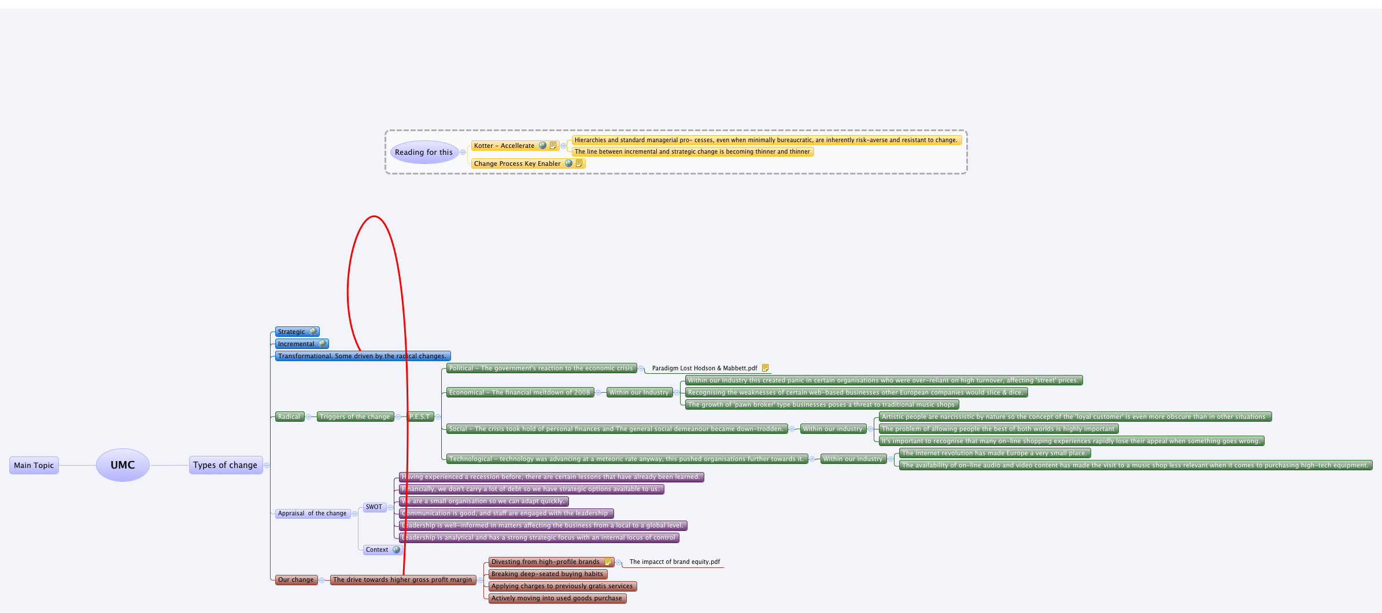Open the notes icon on Change Process Key Enabler
This screenshot has width=1382, height=613.
[580, 164]
